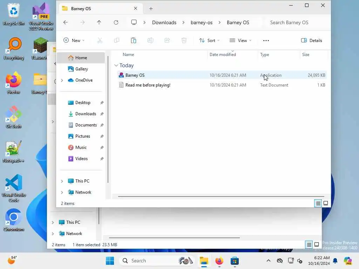
Task: Refresh the Barney OS folder view
Action: coord(116,22)
